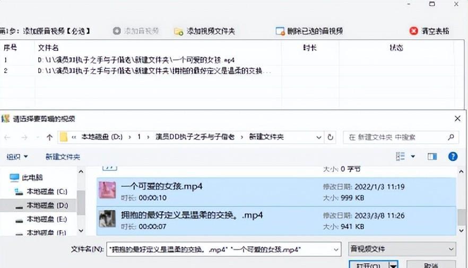Select file 拥抱的最好定义是温柔的交换。.mp4

[x=276, y=221]
